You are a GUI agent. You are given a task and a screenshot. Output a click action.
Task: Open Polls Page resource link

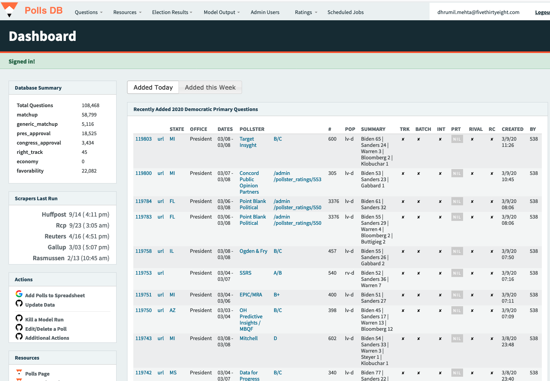click(37, 374)
